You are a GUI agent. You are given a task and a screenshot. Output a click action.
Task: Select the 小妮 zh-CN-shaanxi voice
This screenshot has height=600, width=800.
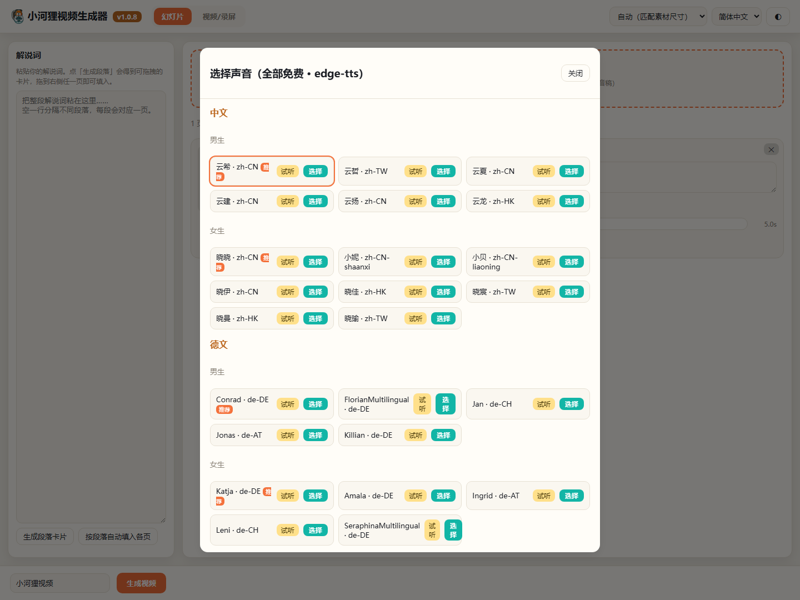tap(443, 262)
